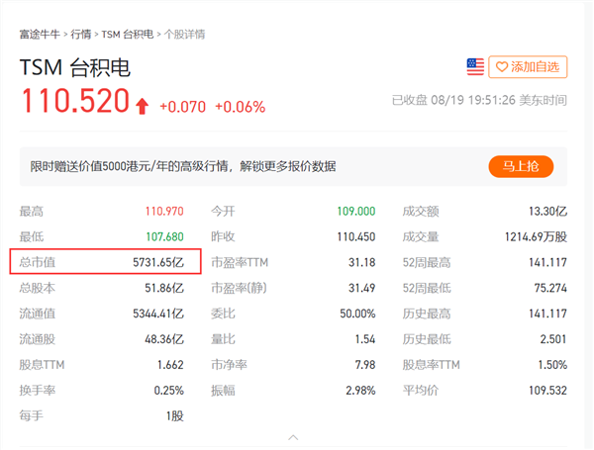Image resolution: width=594 pixels, height=450 pixels.
Task: Click the current price 110.520
Action: tap(75, 100)
